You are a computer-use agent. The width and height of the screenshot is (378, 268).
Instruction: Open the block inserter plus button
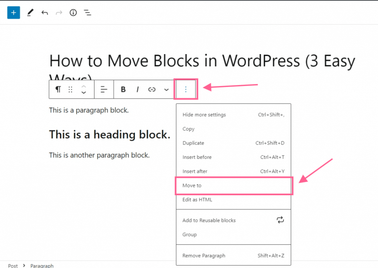click(13, 12)
